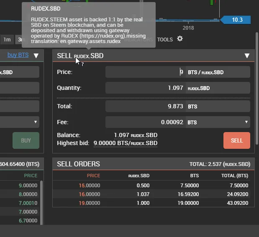
Task: Select buy order priced 9.00000
Action: pyautogui.click(x=28, y=185)
